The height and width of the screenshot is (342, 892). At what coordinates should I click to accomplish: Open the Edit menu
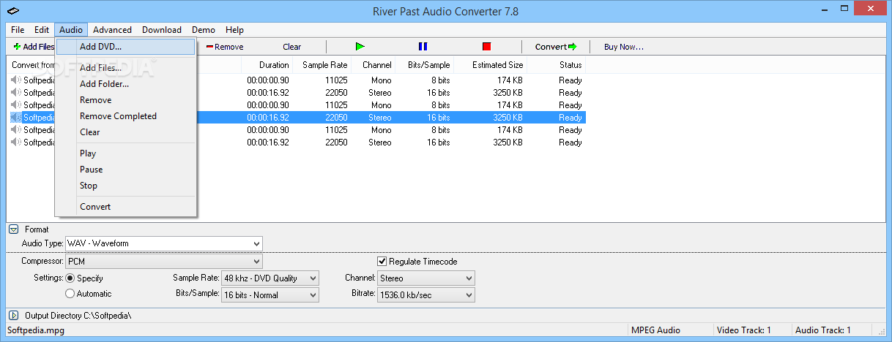[42, 30]
